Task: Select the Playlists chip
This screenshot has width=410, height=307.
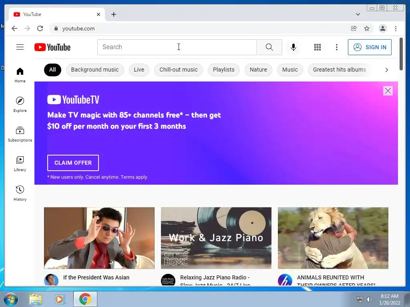Action: (x=223, y=70)
